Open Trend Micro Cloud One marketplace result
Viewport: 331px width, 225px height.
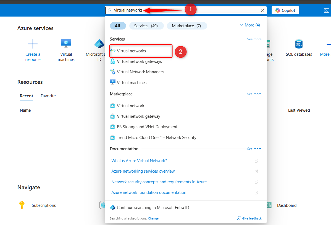(x=156, y=138)
